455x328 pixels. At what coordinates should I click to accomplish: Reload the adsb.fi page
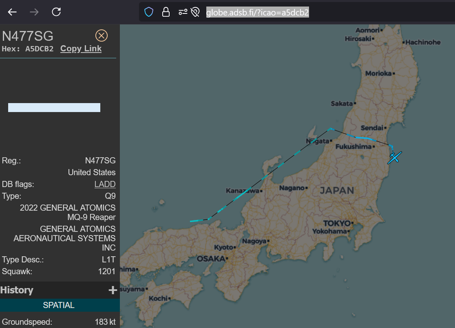point(56,12)
